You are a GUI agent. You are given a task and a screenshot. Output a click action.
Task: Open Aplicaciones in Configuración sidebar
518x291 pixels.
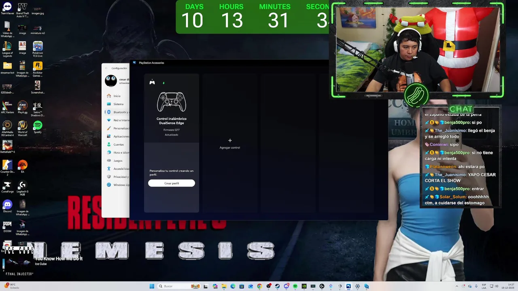(x=117, y=136)
